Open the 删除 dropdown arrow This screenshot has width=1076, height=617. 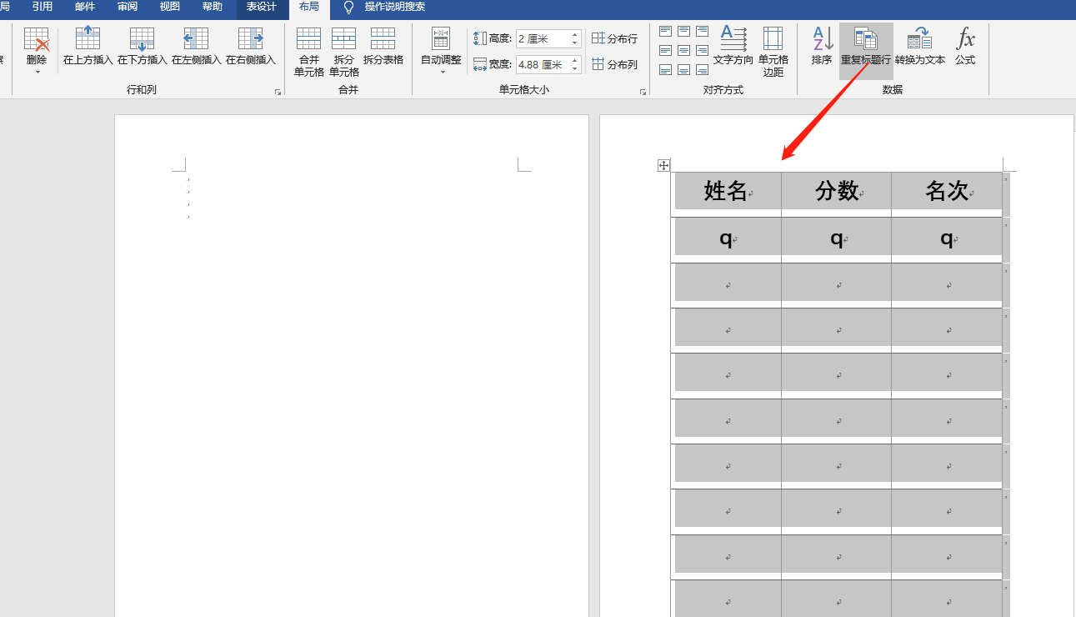click(x=37, y=73)
